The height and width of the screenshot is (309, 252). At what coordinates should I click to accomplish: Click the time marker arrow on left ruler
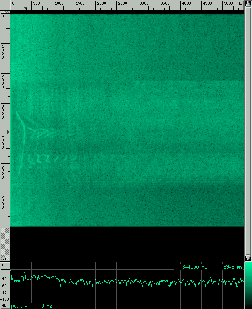click(8, 132)
